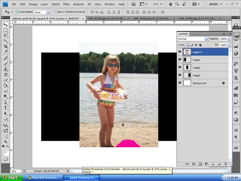Select the Lasso tool
Viewport: 241px width, 181px height.
(6, 35)
